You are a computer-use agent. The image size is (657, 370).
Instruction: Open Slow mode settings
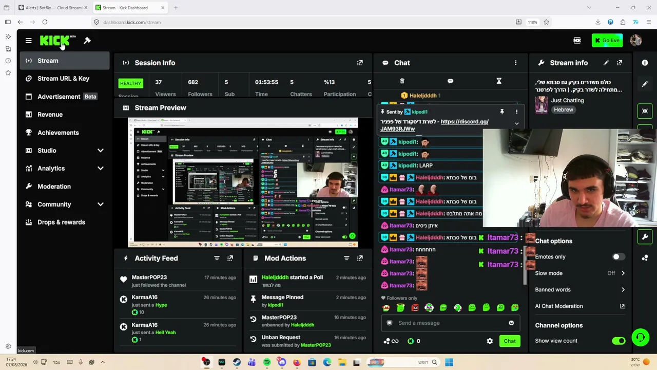tap(580, 273)
